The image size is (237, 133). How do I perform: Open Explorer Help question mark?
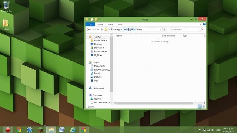(x=204, y=24)
